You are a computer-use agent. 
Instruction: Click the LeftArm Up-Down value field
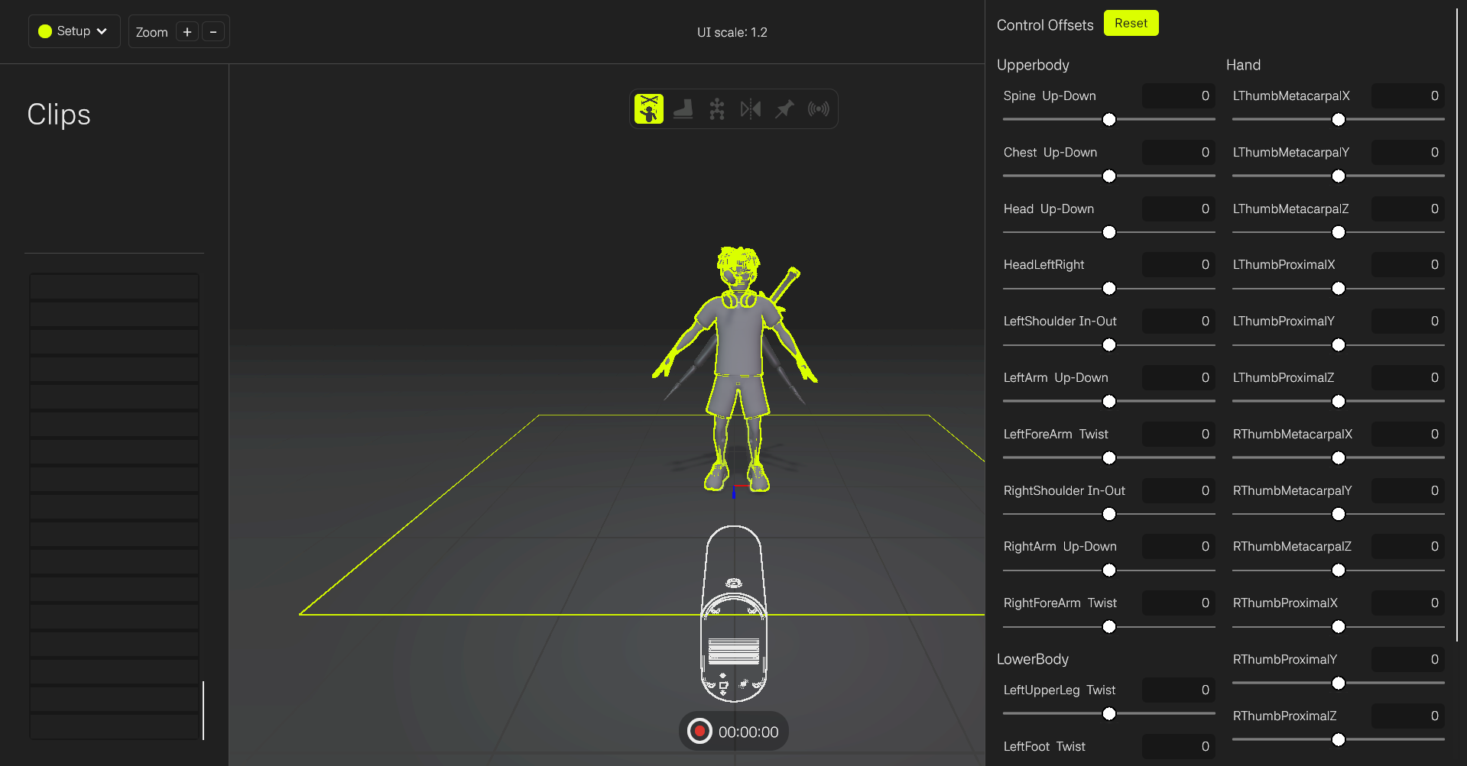[x=1178, y=378]
